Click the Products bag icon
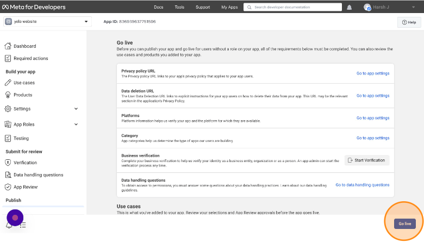The width and height of the screenshot is (424, 242). click(x=8, y=95)
